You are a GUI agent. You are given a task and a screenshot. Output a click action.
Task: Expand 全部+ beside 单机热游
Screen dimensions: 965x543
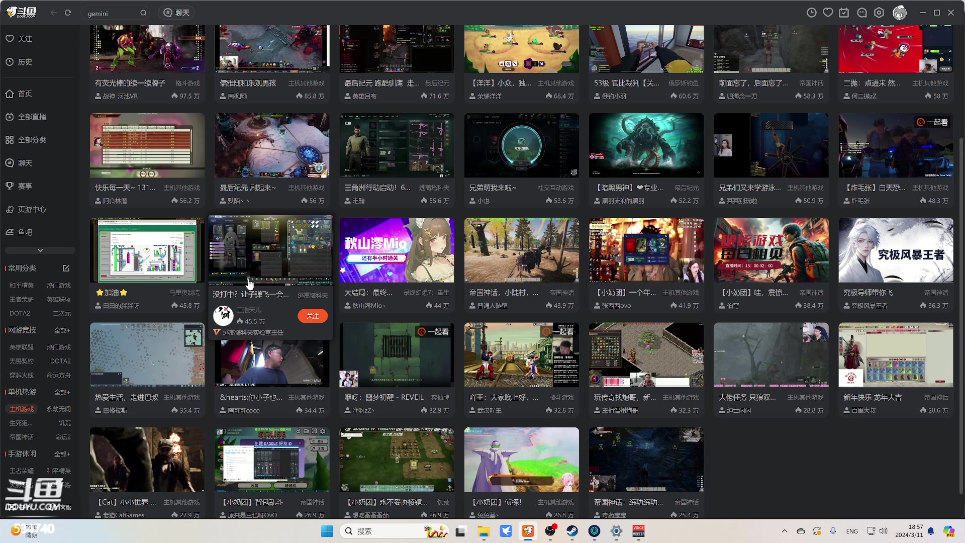point(62,393)
